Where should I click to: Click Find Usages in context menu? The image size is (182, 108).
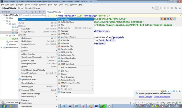(38, 38)
